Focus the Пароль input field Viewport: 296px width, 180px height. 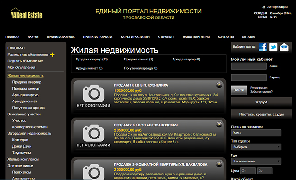249,78
